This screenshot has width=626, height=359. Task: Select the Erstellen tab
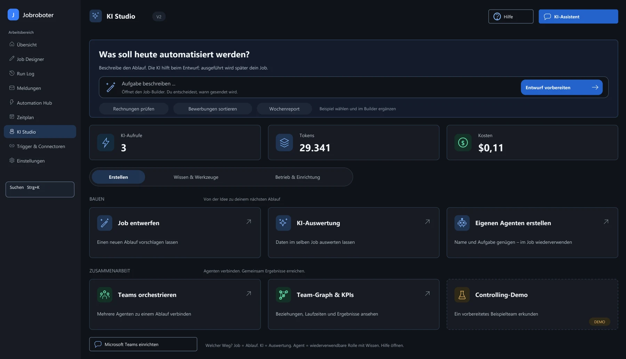click(x=118, y=177)
